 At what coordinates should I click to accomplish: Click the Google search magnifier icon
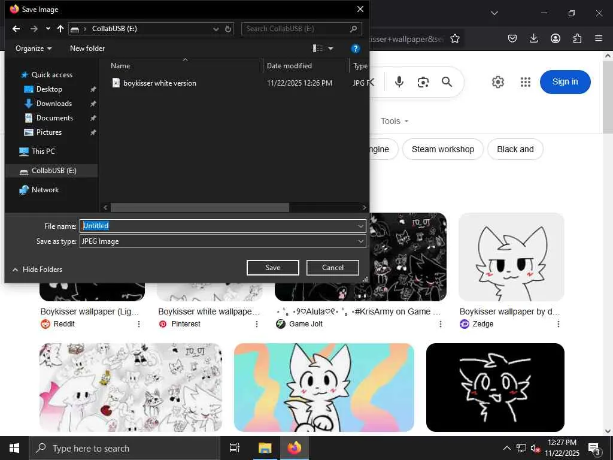[x=447, y=81]
